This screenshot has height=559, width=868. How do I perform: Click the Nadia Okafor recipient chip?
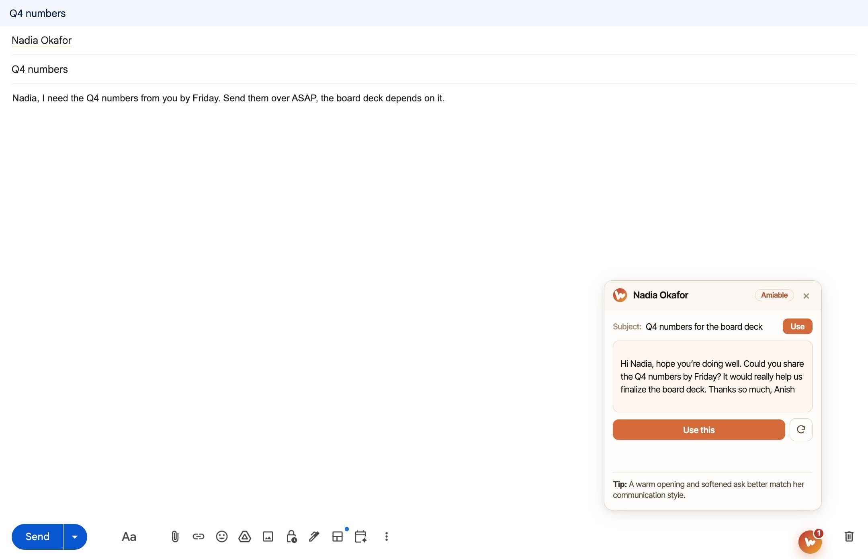coord(41,40)
